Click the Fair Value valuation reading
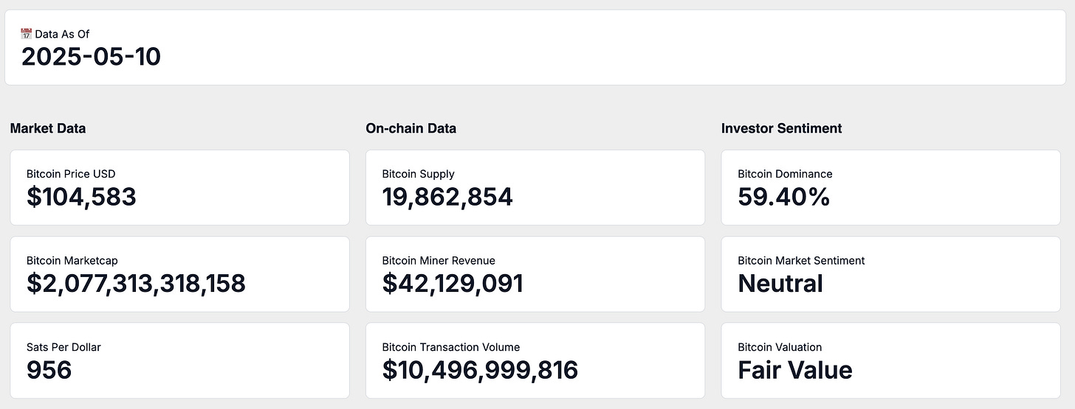1075x409 pixels. click(795, 370)
